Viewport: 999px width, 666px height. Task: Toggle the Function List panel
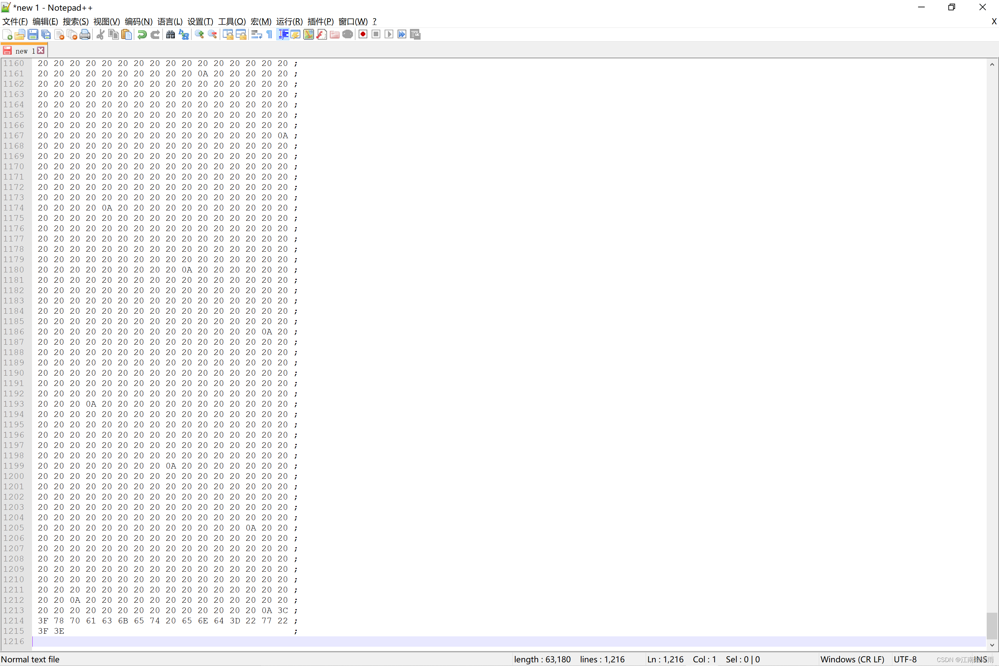(x=322, y=34)
